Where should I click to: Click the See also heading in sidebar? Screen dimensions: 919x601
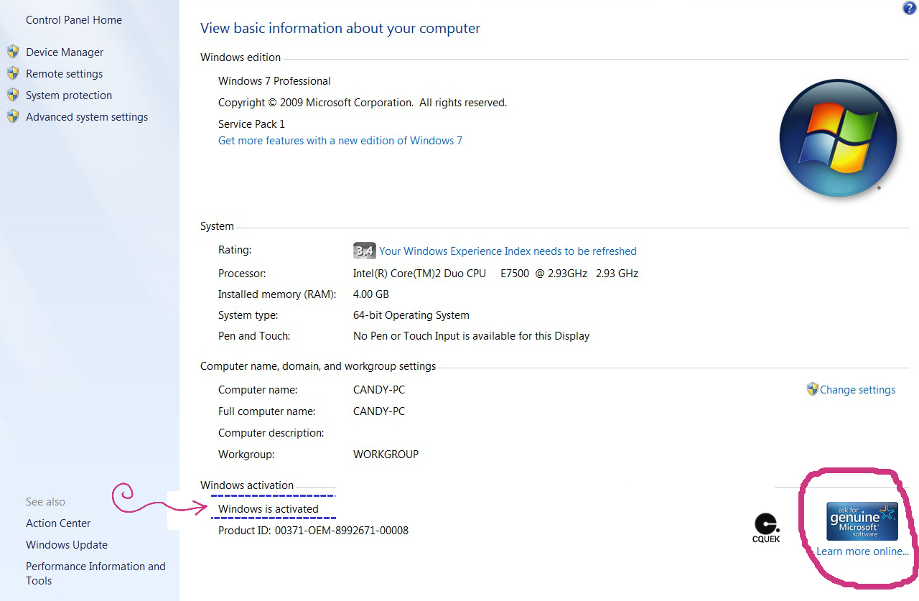(45, 502)
